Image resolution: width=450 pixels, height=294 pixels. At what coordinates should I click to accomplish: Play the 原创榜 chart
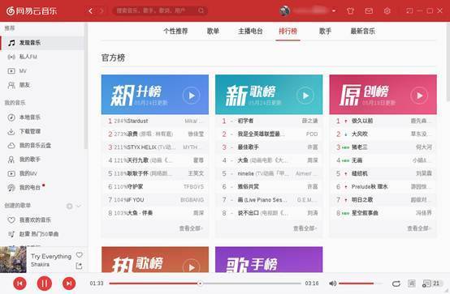click(419, 96)
